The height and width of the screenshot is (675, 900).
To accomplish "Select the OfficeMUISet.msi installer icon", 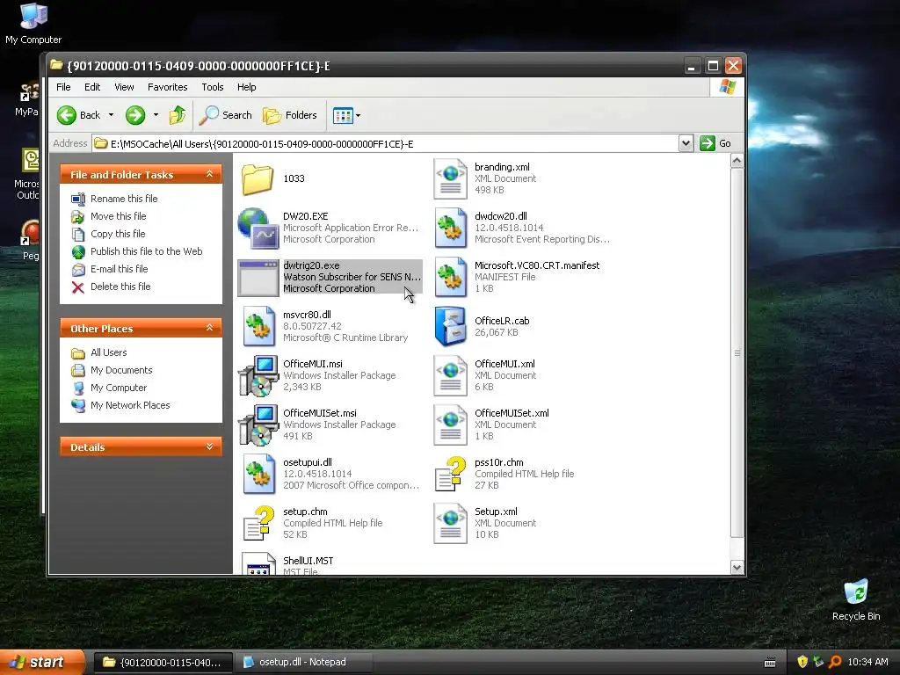I will (258, 425).
